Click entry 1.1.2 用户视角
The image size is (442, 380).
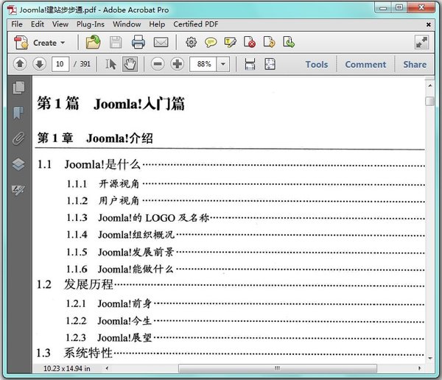[x=103, y=201]
